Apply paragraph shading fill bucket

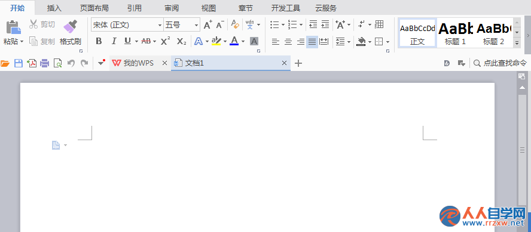361,42
